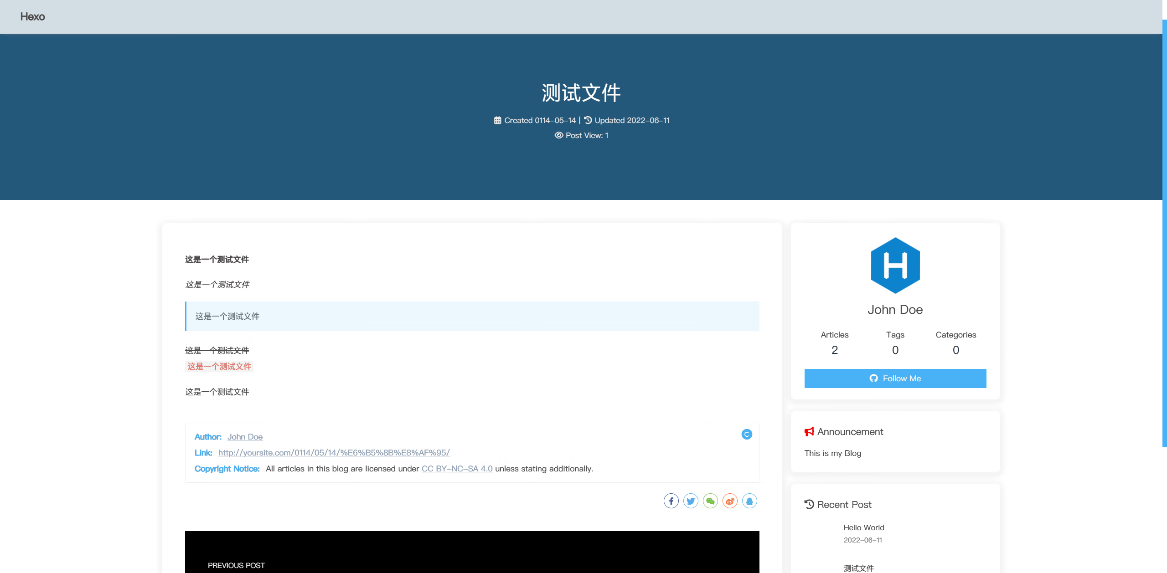Open CC BY-NC-SA 4.0 license link
This screenshot has height=573, width=1167.
(x=457, y=469)
